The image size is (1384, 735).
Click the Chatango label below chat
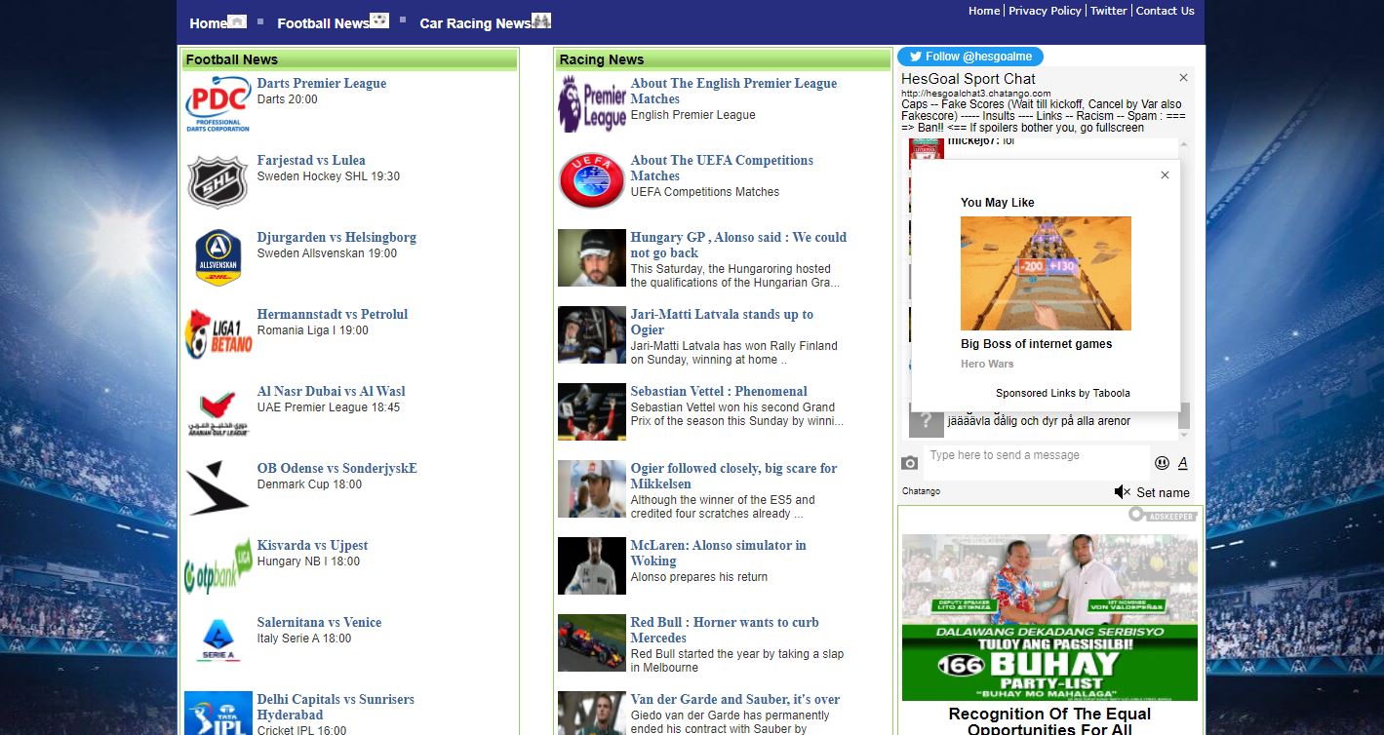[x=921, y=491]
